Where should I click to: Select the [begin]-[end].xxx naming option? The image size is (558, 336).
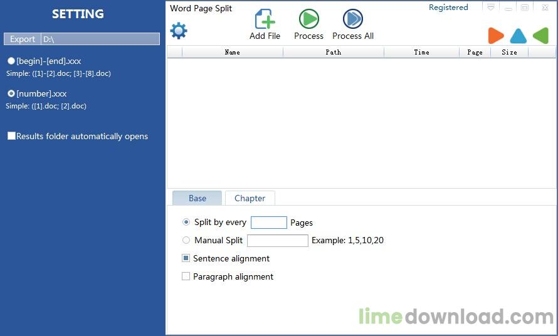(11, 61)
